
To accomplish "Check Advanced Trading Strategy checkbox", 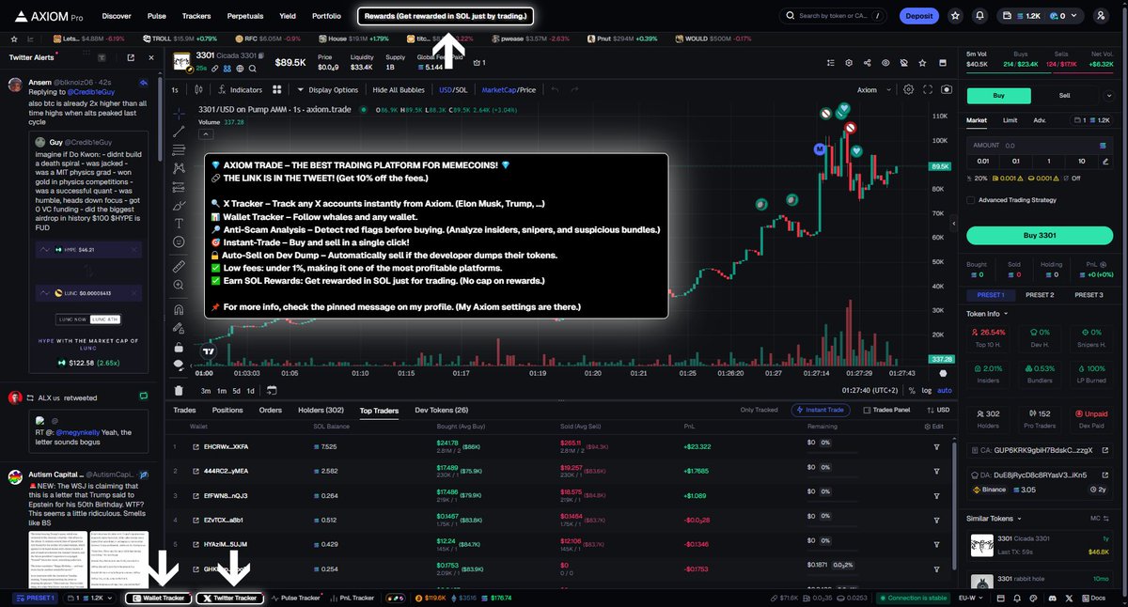I will coord(971,199).
